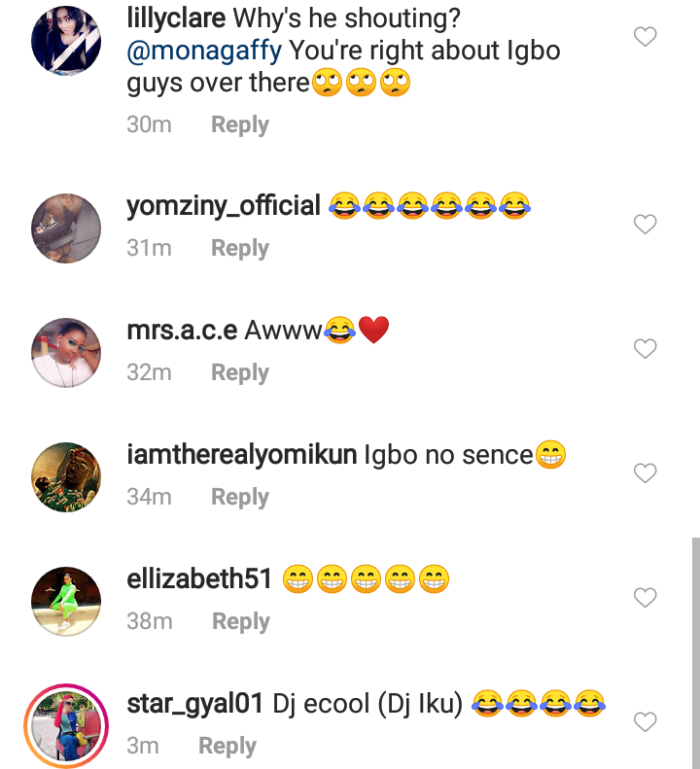Click the mrs.a.c.e avatar picture
This screenshot has width=700, height=769.
[x=66, y=352]
